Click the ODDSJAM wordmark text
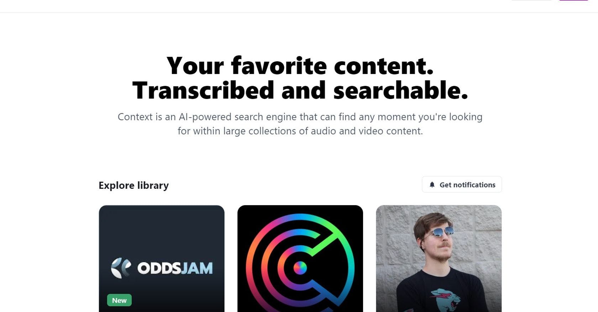 click(175, 268)
